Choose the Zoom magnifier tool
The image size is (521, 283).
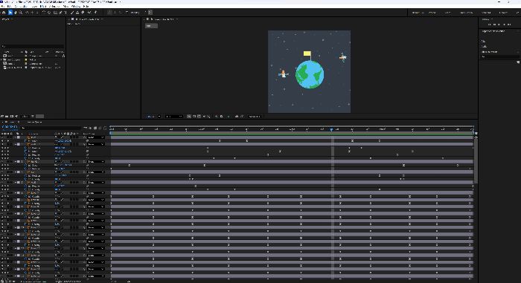pyautogui.click(x=21, y=13)
